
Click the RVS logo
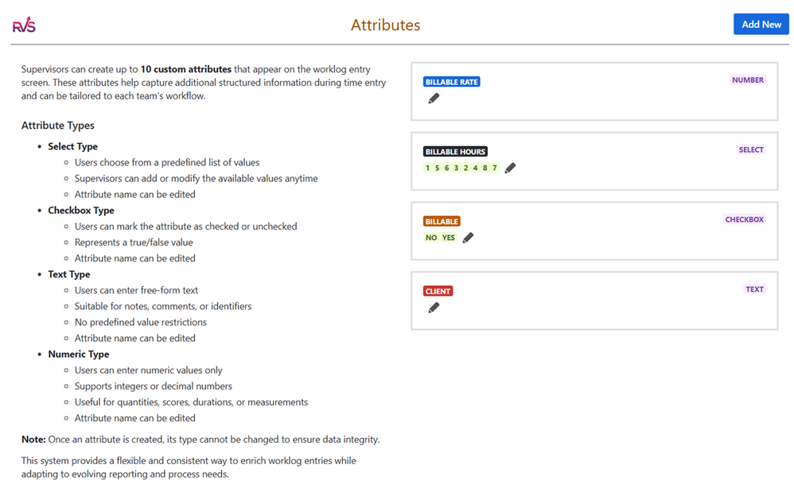point(23,24)
